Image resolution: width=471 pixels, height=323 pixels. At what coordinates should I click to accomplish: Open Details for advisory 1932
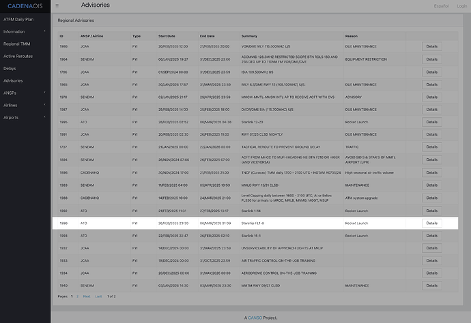click(x=431, y=248)
